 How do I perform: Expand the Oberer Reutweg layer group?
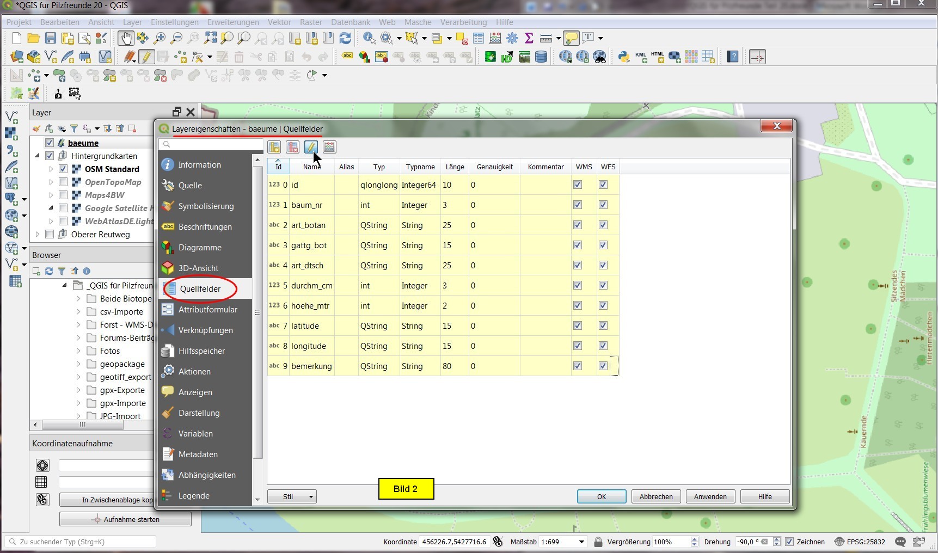(x=38, y=235)
